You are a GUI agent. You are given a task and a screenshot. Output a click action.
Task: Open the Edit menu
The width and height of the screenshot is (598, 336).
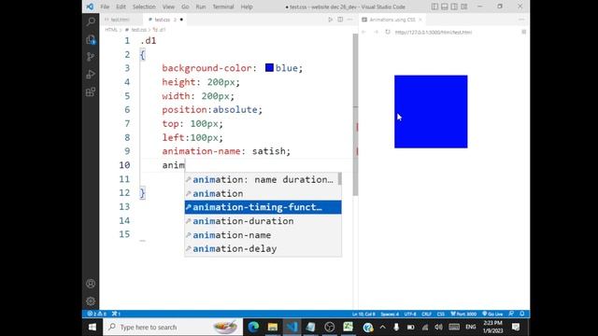[x=121, y=7]
